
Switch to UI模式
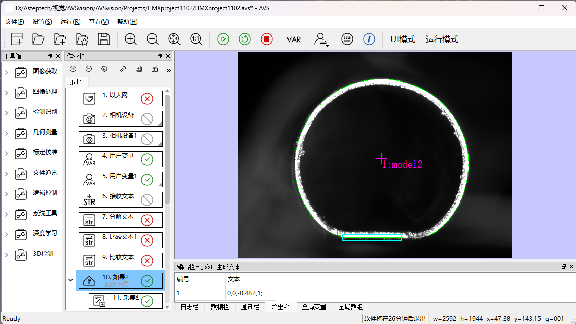pyautogui.click(x=403, y=39)
